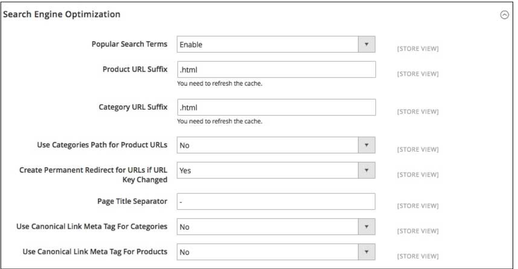Click the Category URL Suffix label
This screenshot has height=269, width=518.
(x=132, y=107)
